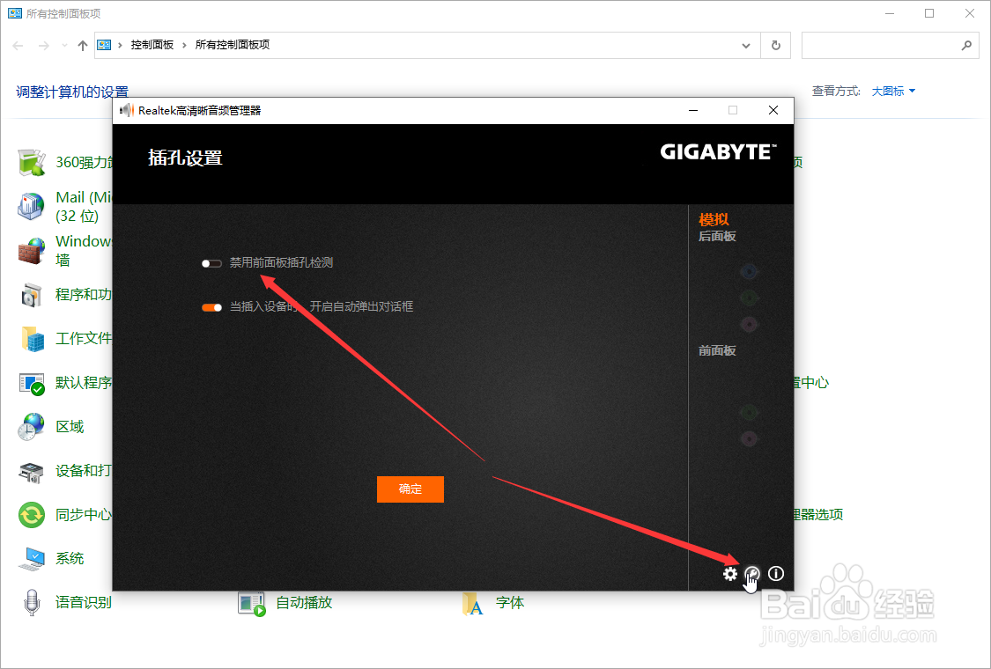991x669 pixels.
Task: Click the back navigation arrow
Action: tap(18, 46)
